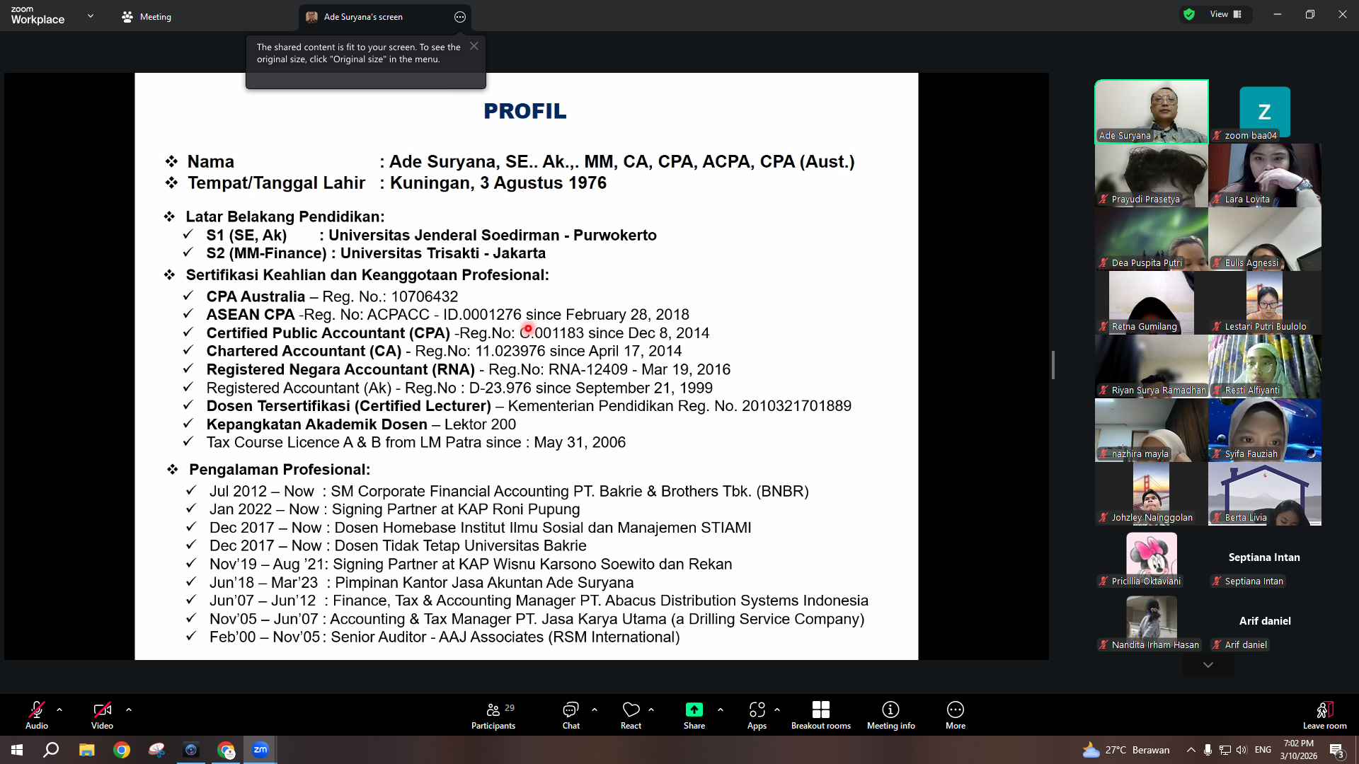This screenshot has width=1359, height=764.
Task: Select Johzley Nainggolan's video tile
Action: (1152, 494)
